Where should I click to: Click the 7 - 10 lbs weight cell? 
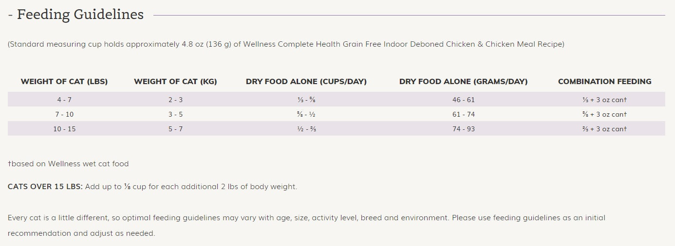pos(64,115)
